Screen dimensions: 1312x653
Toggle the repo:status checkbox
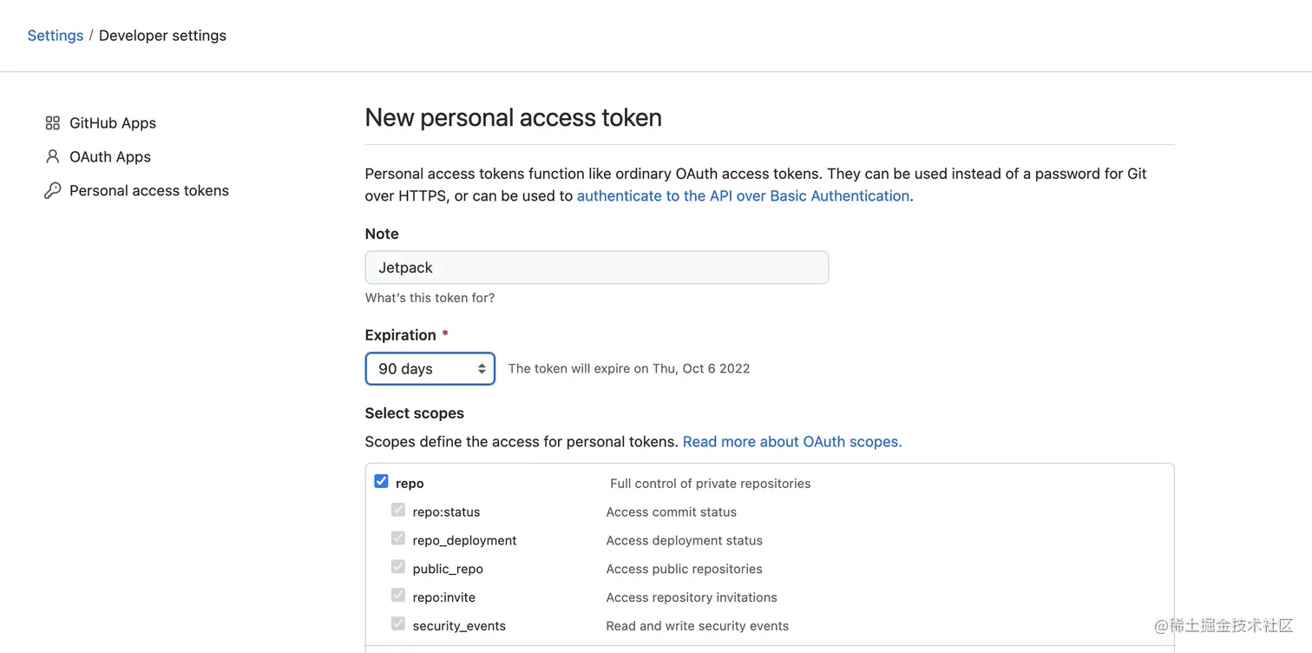[x=398, y=510]
